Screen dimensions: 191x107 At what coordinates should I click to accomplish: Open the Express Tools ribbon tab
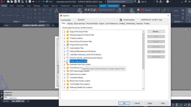pyautogui.click(x=78, y=6)
